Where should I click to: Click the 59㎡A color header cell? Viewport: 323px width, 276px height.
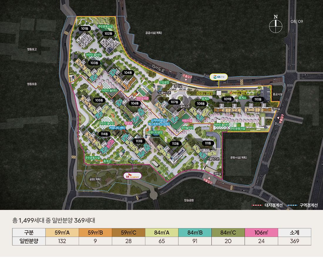click(x=62, y=233)
